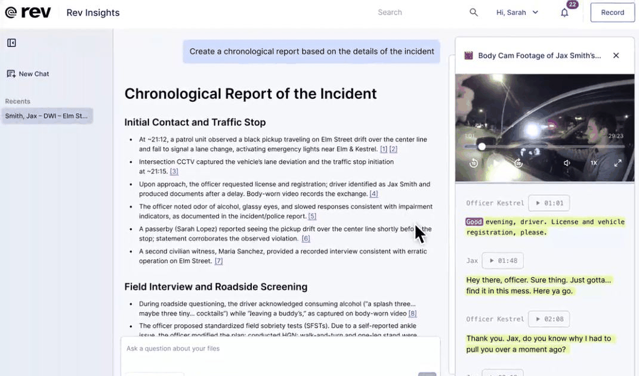Open the Hi, Sarah account dropdown
The image size is (639, 376).
517,13
